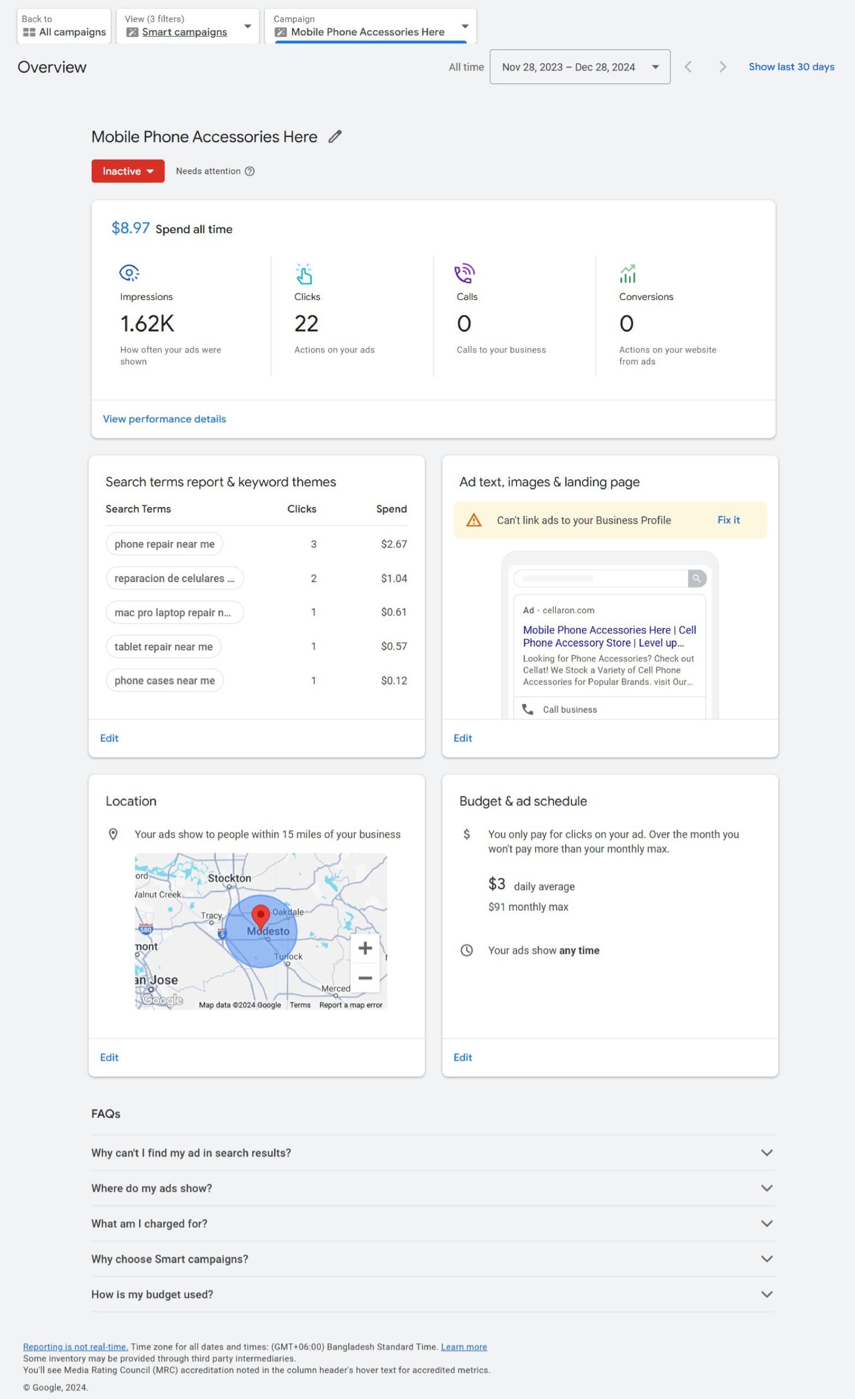Click the next date range arrow
This screenshot has width=855, height=1399.
[x=722, y=67]
